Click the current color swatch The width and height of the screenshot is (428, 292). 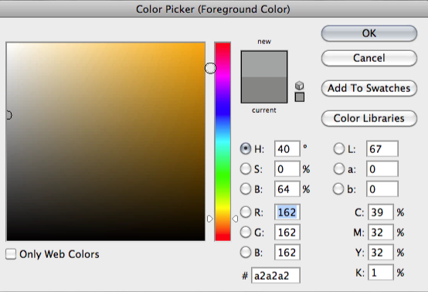[264, 90]
